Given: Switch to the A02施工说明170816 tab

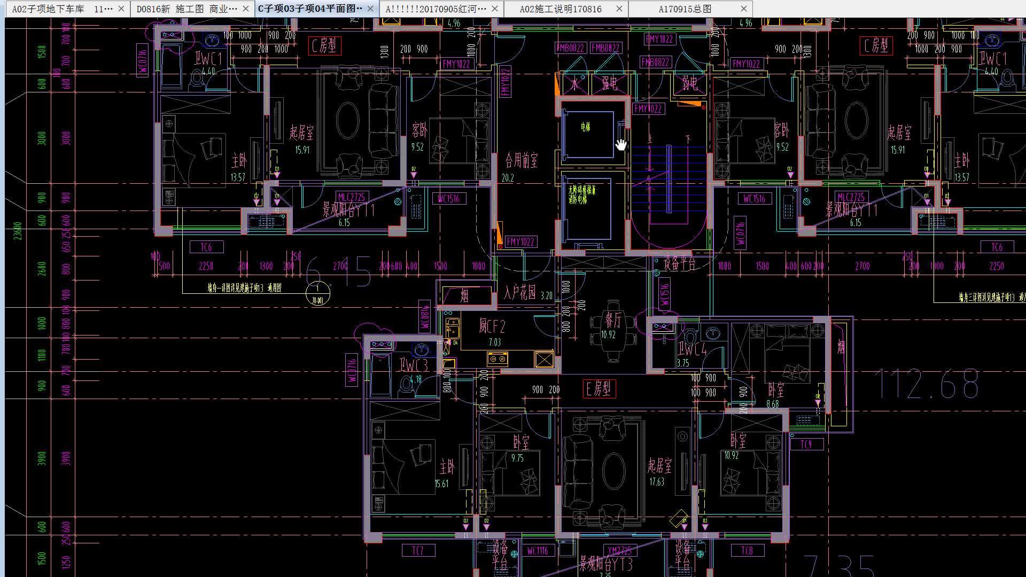Looking at the screenshot, I should (x=560, y=9).
